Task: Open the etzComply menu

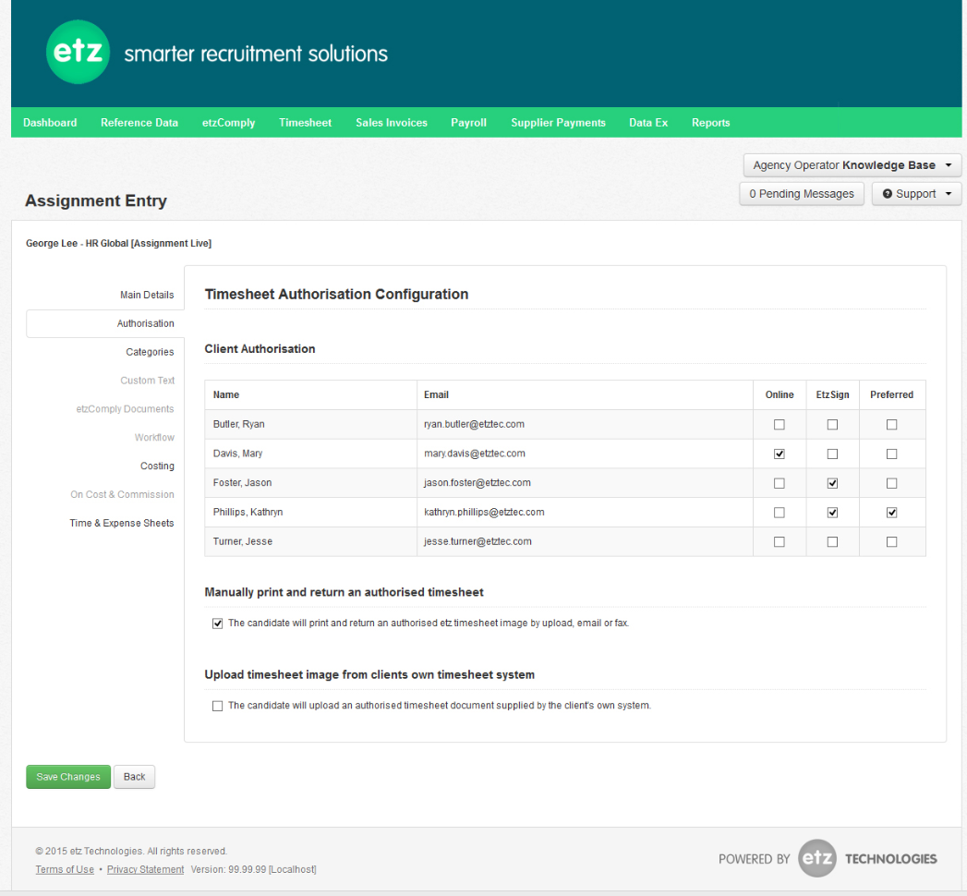Action: (x=229, y=123)
